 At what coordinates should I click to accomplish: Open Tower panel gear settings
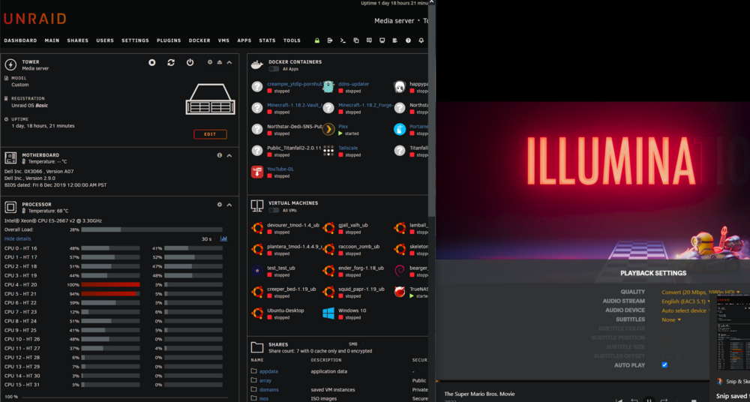tap(209, 62)
